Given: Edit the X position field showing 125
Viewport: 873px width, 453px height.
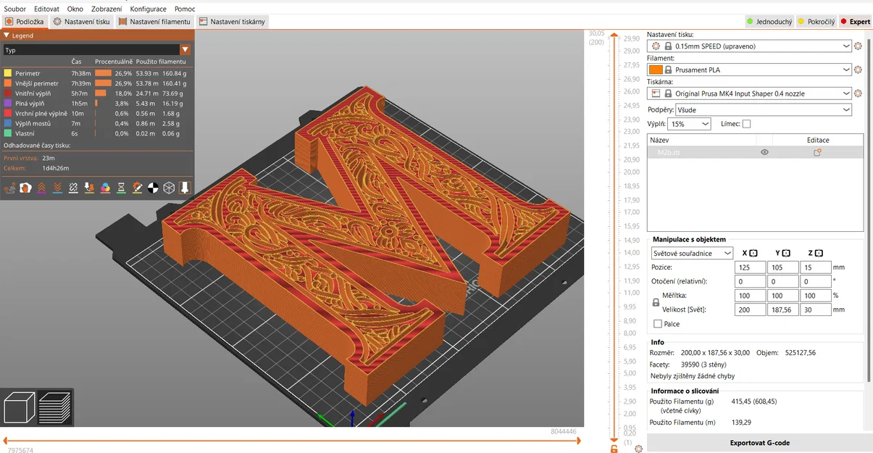Looking at the screenshot, I should click(750, 267).
